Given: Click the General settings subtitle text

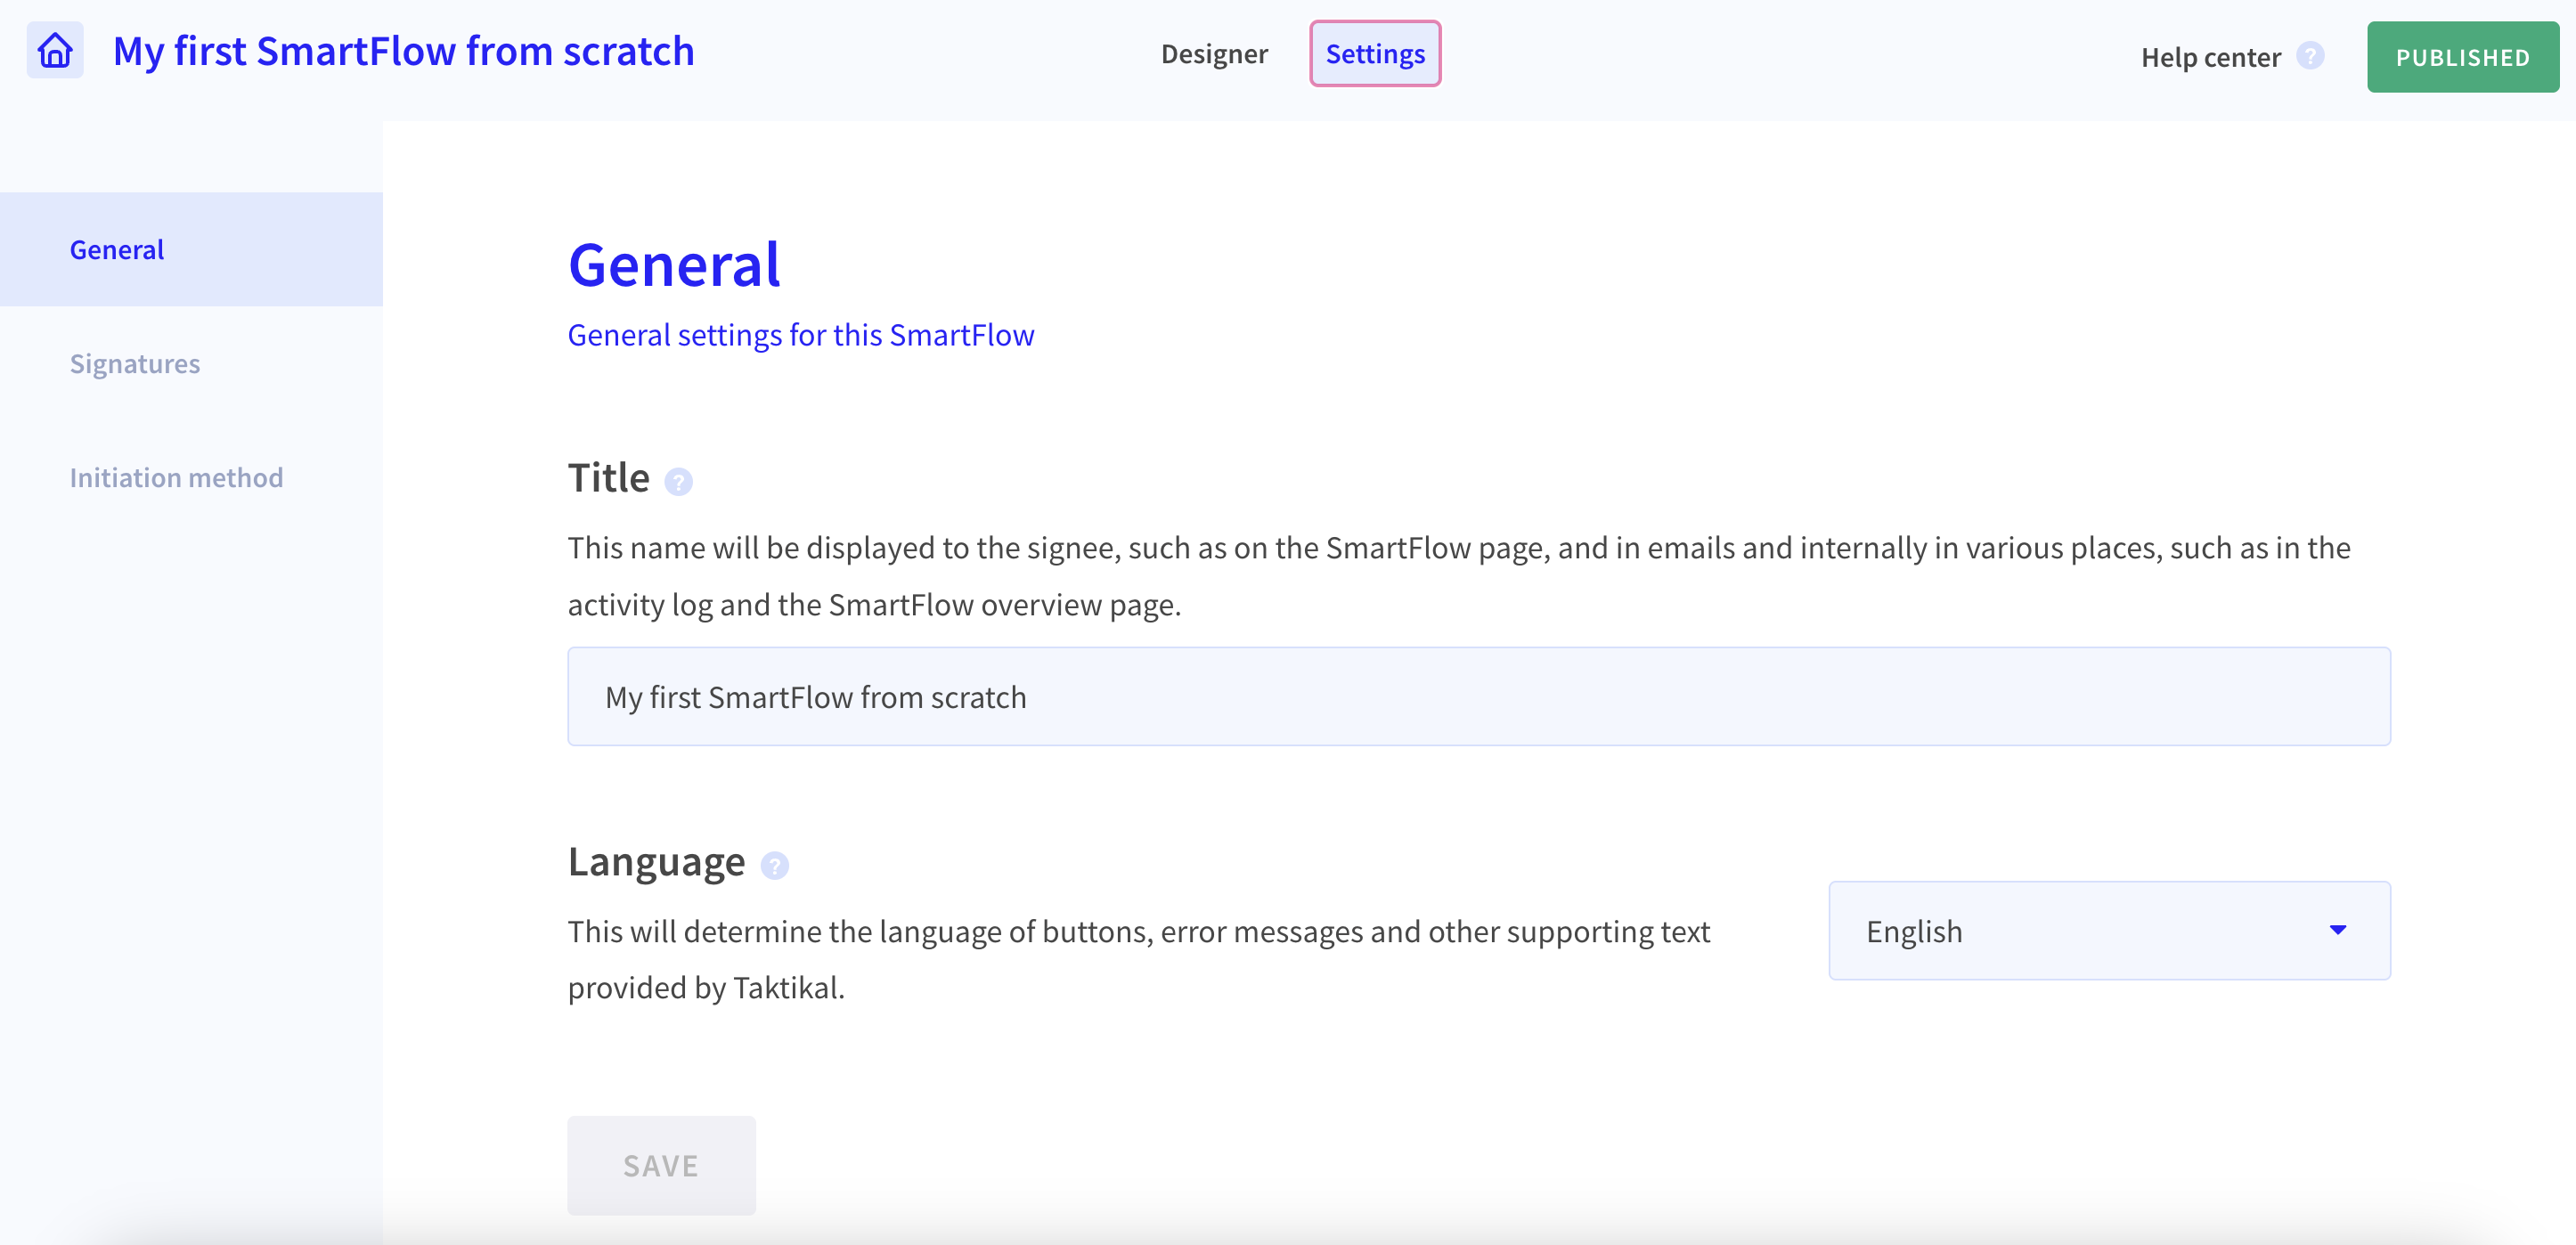Looking at the screenshot, I should tap(801, 335).
